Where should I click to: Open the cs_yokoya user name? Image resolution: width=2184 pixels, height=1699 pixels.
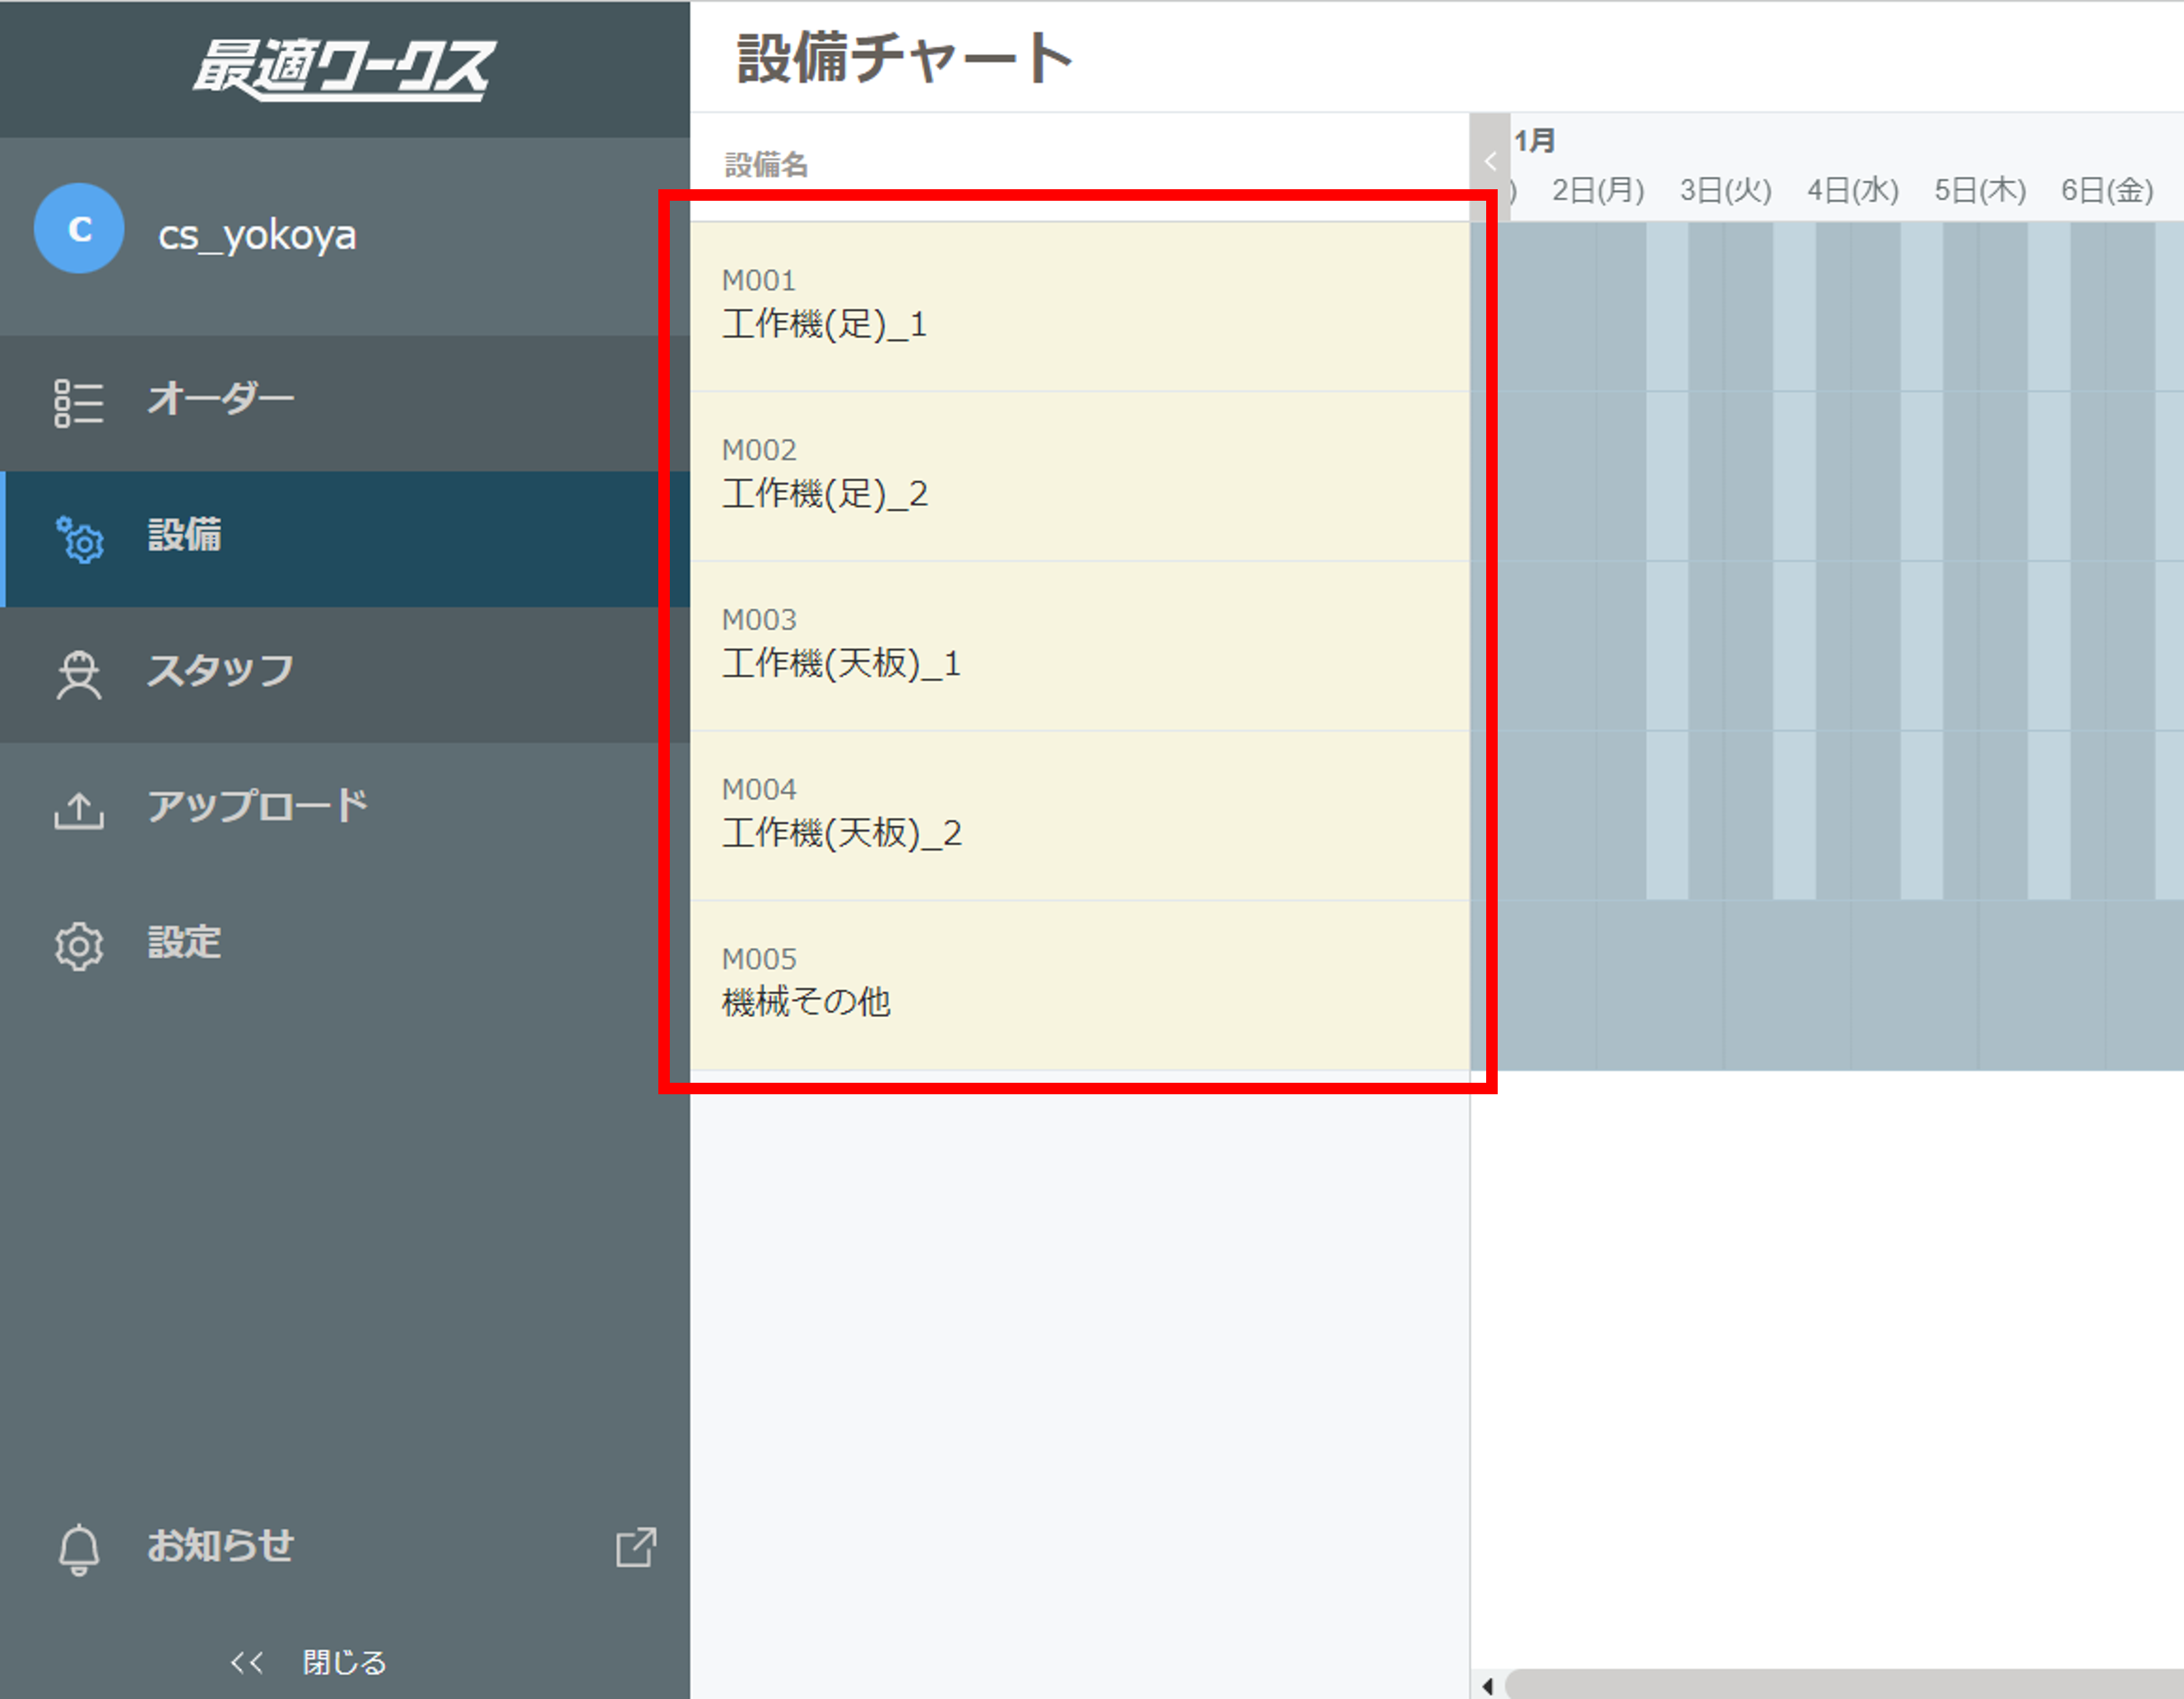[257, 235]
